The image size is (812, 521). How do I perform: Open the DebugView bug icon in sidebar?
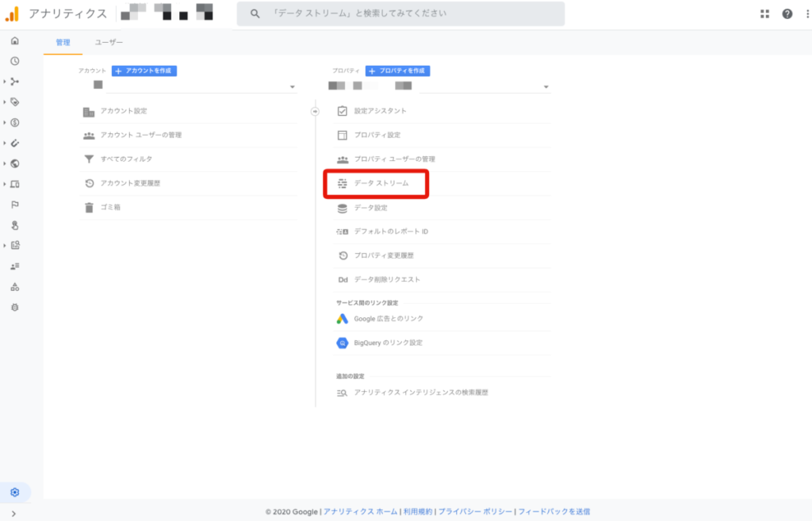click(15, 307)
